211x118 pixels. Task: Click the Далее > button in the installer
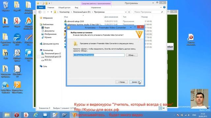point(135,82)
